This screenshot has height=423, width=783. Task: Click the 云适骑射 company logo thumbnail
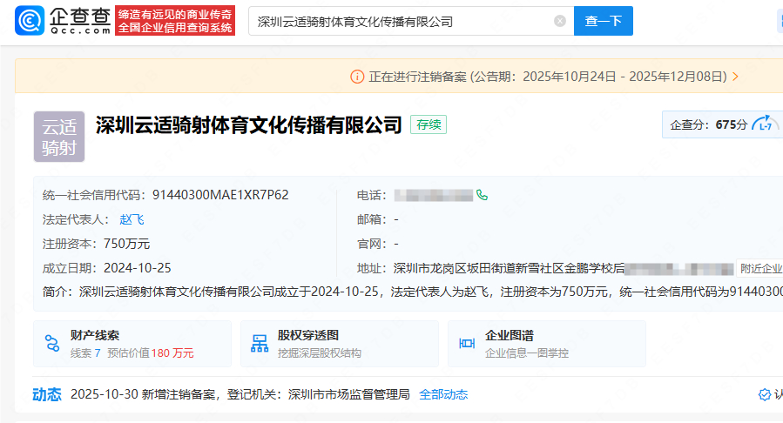(x=59, y=137)
